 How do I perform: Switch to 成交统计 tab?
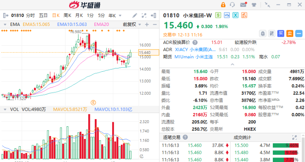click(242, 138)
